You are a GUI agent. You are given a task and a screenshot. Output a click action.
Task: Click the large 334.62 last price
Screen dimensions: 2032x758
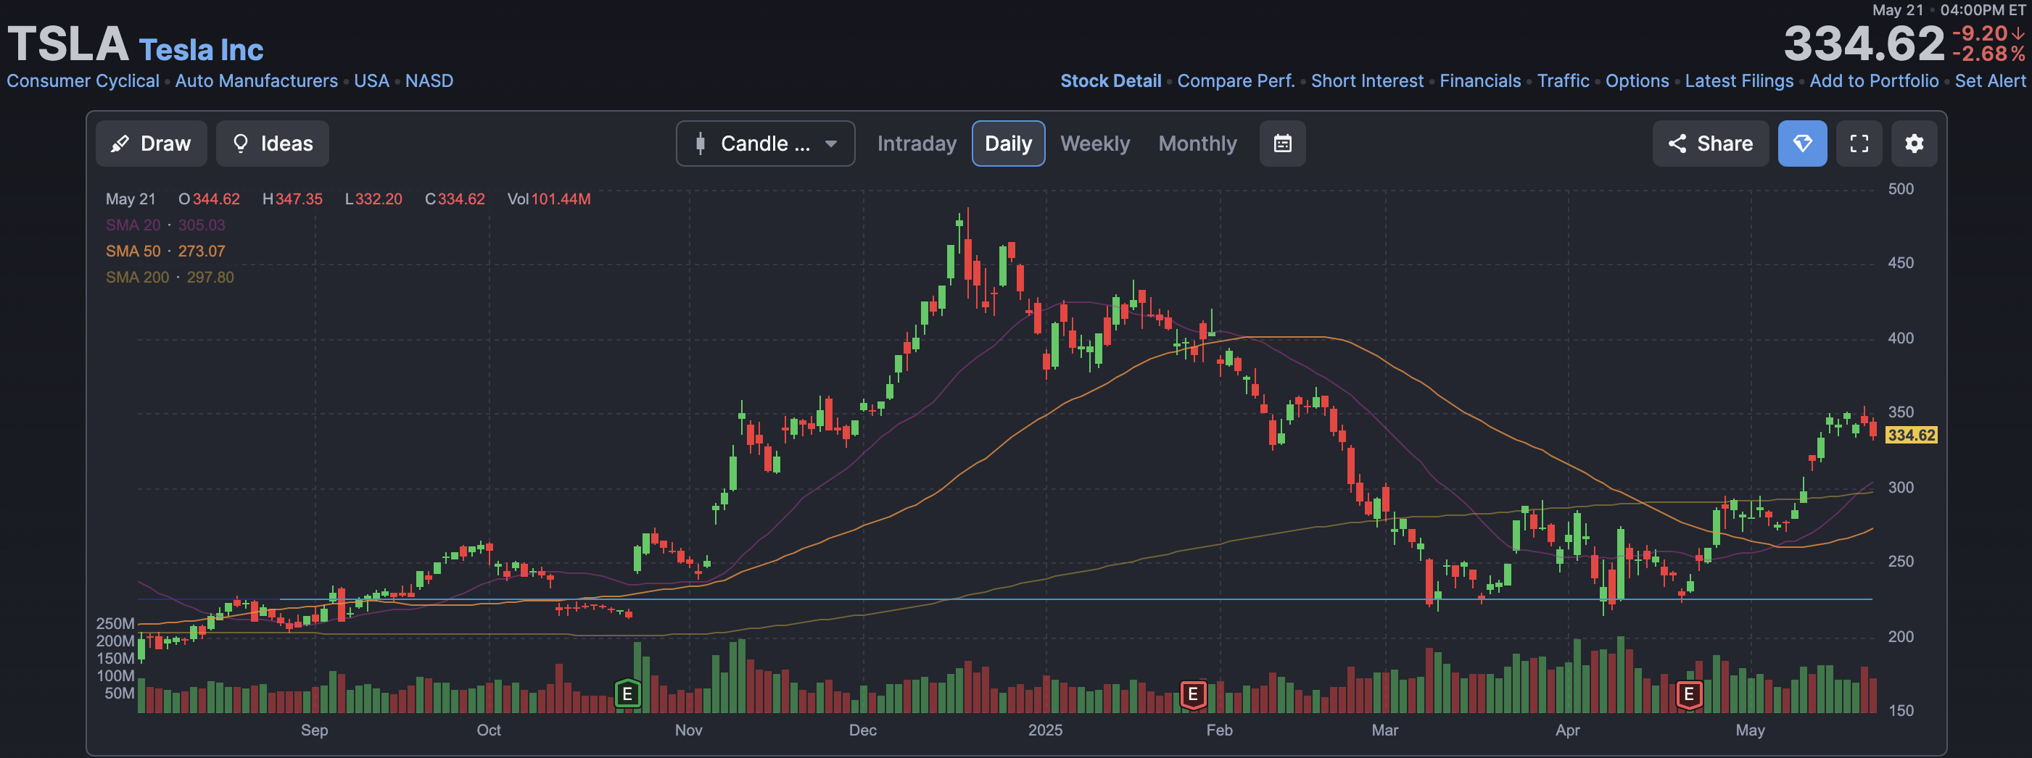click(x=1864, y=44)
